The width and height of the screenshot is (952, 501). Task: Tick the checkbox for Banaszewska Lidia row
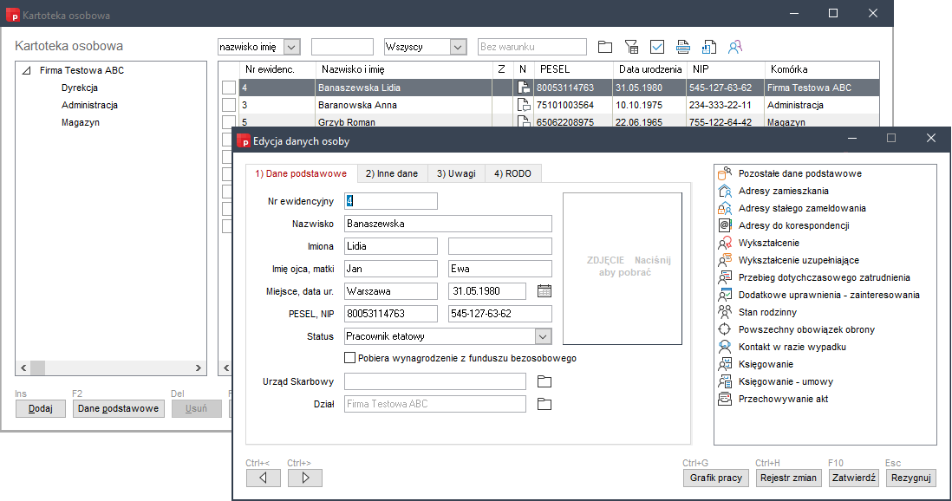[x=228, y=88]
